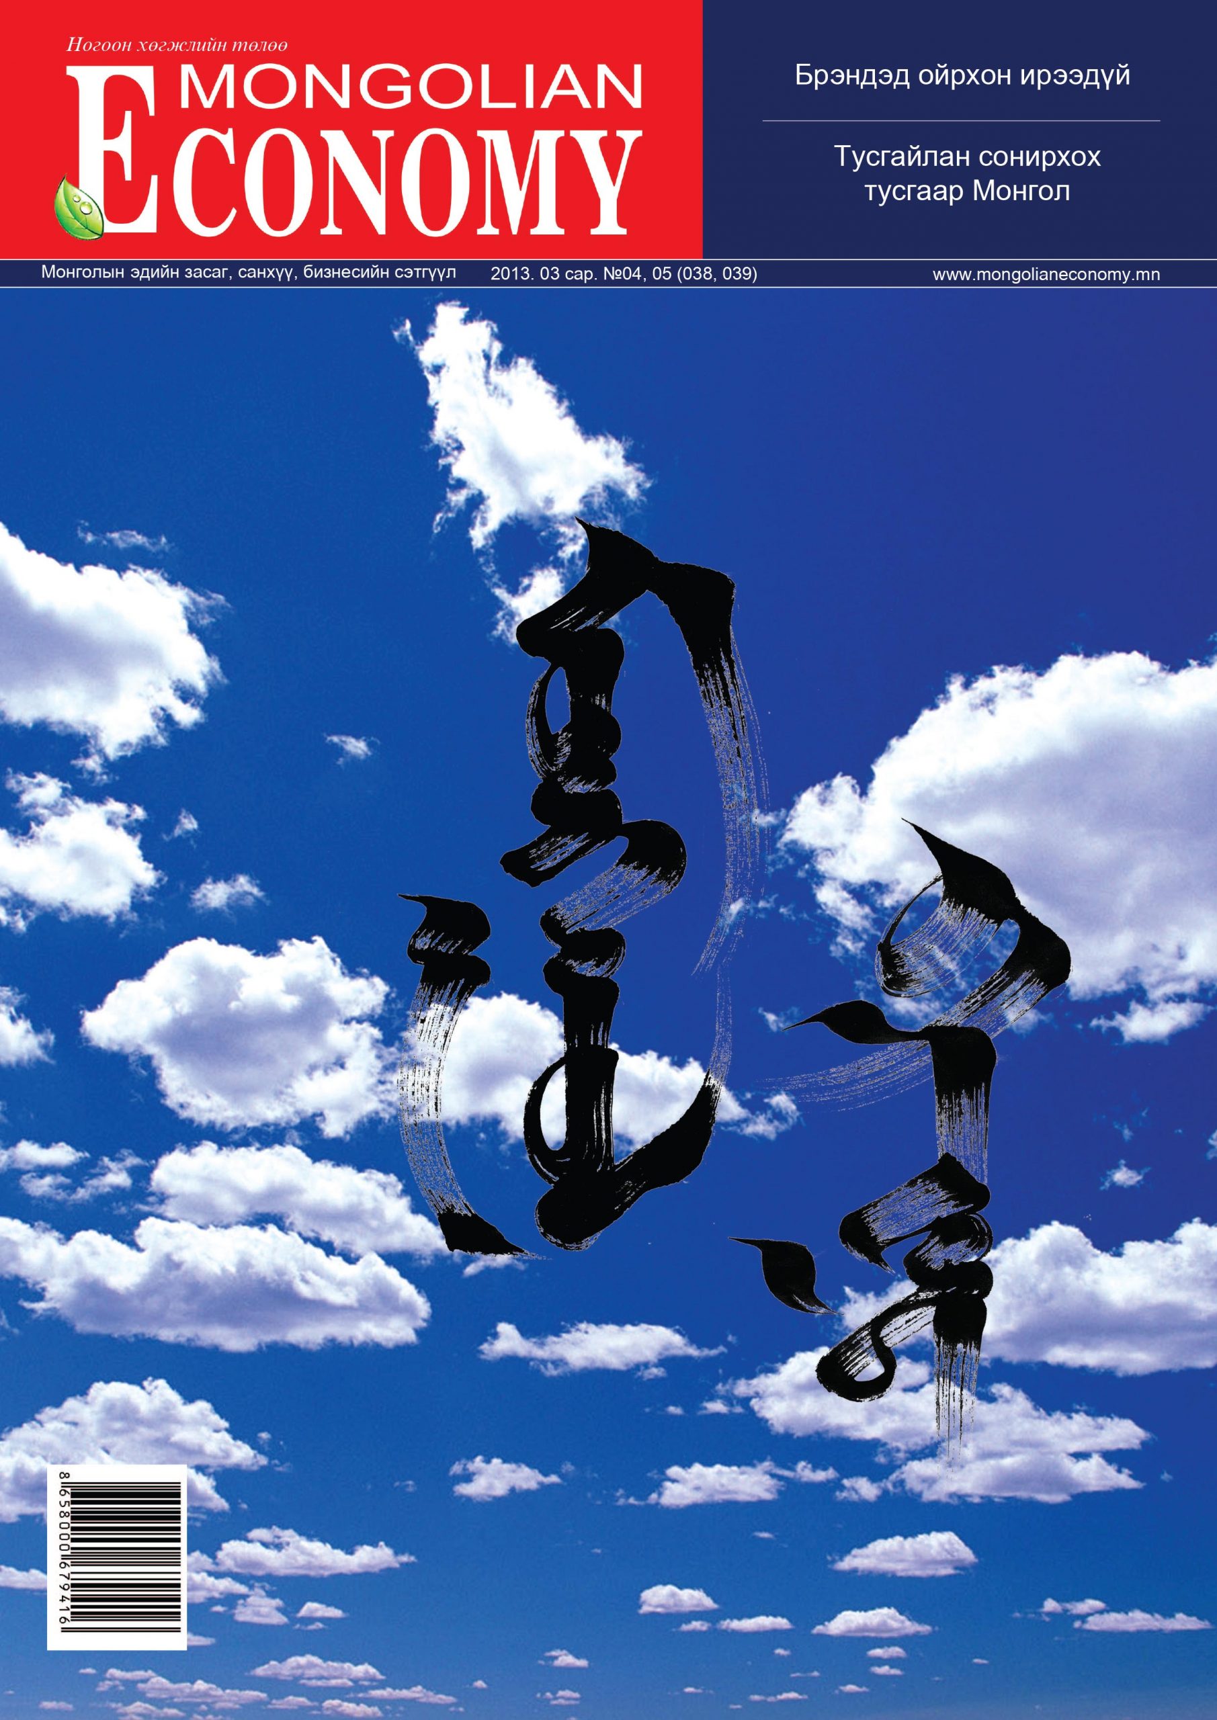Click the issue date 2013. 03 сар text
This screenshot has width=1217, height=1720.
pyautogui.click(x=540, y=274)
